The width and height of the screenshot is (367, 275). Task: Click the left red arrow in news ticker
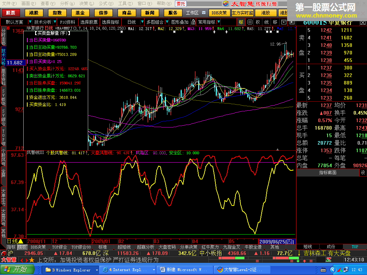point(22,260)
